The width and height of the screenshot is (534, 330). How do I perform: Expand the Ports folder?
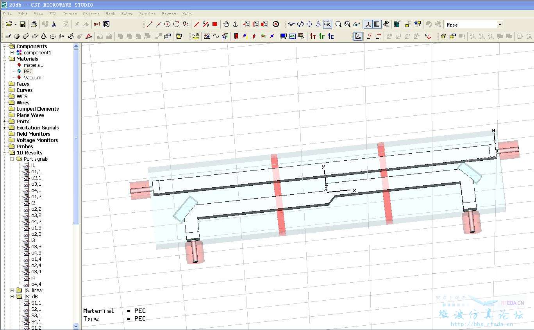pyautogui.click(x=5, y=121)
